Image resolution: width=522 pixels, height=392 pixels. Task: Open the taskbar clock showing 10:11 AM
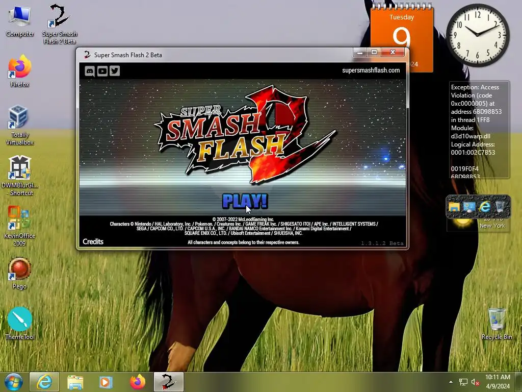498,382
